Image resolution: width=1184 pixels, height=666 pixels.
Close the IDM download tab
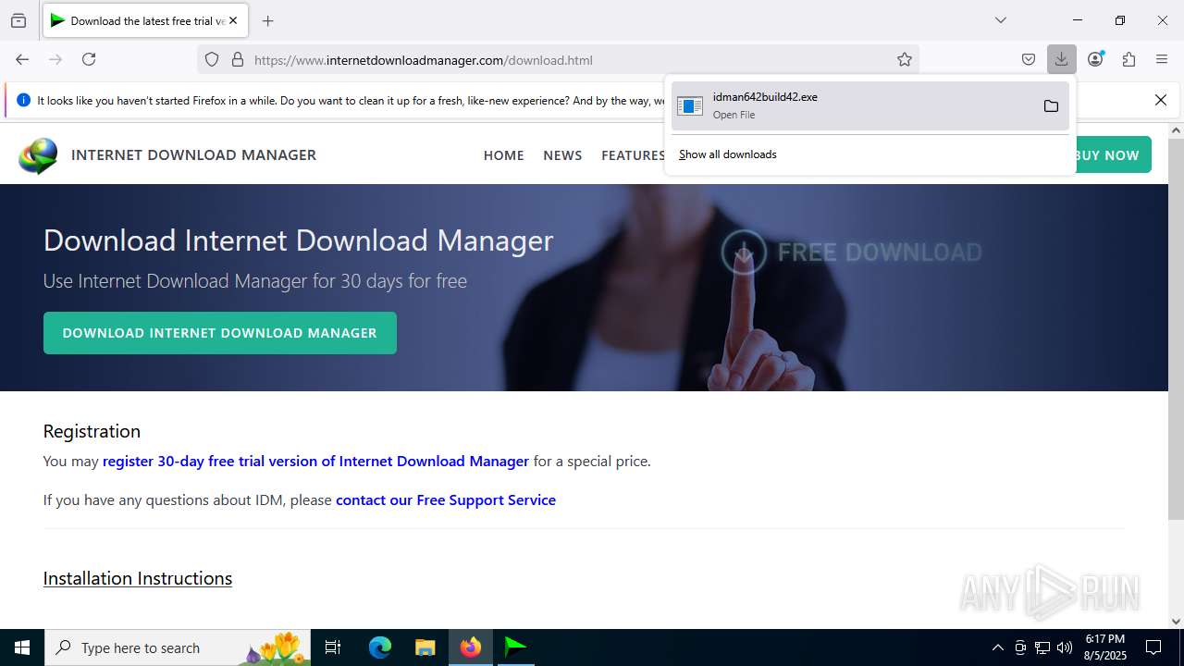[x=233, y=20]
